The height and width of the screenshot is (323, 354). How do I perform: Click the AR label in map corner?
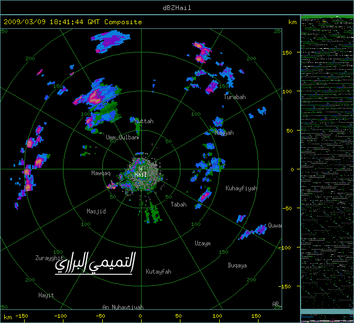(x=275, y=304)
